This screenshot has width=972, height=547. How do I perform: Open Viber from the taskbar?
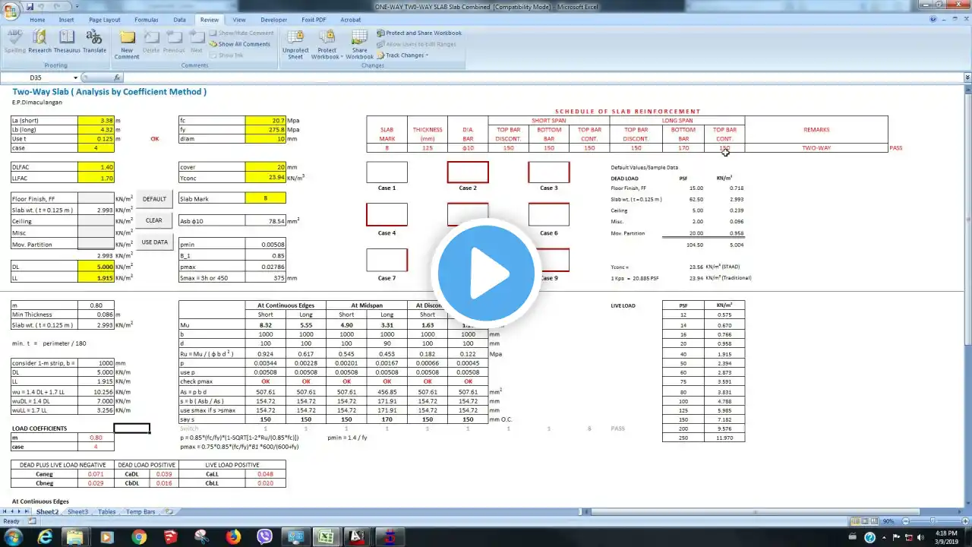(264, 537)
